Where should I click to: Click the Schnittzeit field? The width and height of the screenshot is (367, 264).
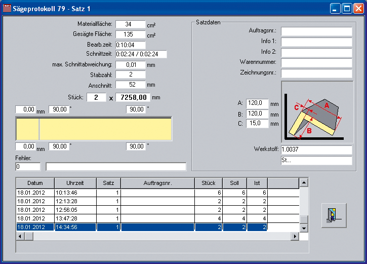pos(141,54)
